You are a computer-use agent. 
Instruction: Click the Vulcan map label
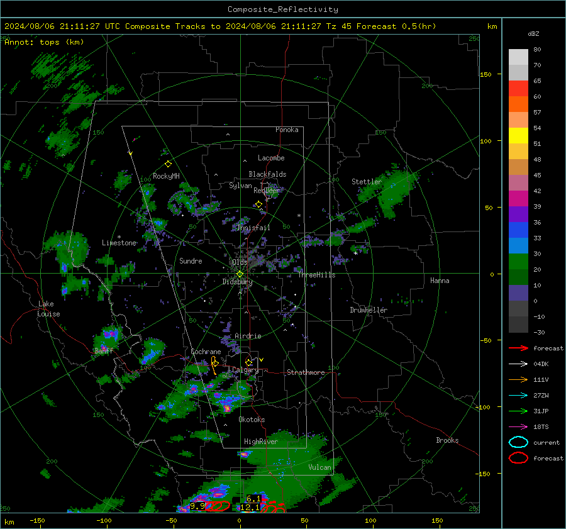pyautogui.click(x=319, y=467)
